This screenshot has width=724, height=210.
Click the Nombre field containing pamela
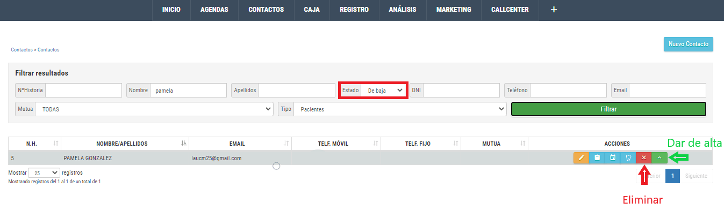(x=189, y=91)
